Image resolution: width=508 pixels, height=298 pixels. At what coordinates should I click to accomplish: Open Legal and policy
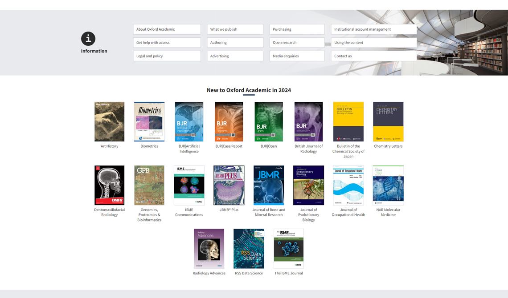pos(167,56)
